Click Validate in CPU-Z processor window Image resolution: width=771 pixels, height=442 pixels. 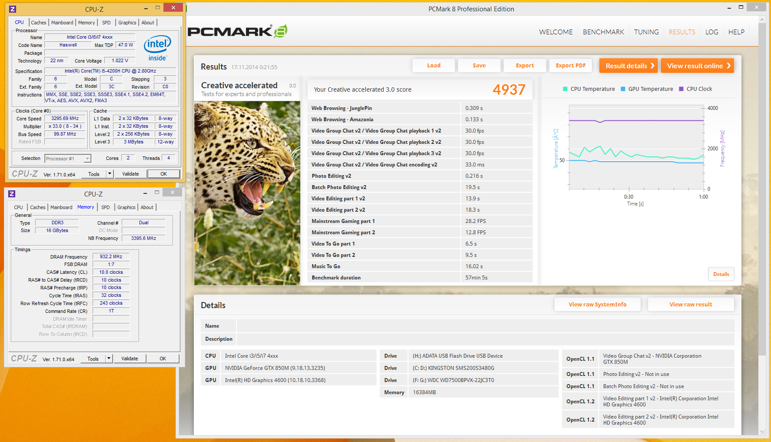(x=130, y=174)
